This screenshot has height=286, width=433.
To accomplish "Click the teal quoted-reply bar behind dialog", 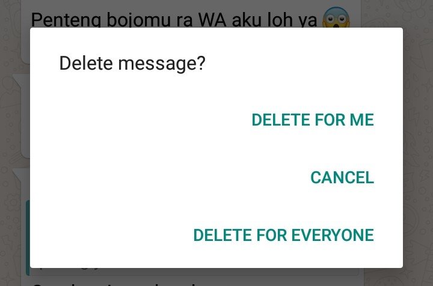I will coord(28,238).
